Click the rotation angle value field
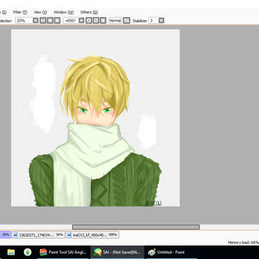This screenshot has width=259, height=259. point(71,21)
